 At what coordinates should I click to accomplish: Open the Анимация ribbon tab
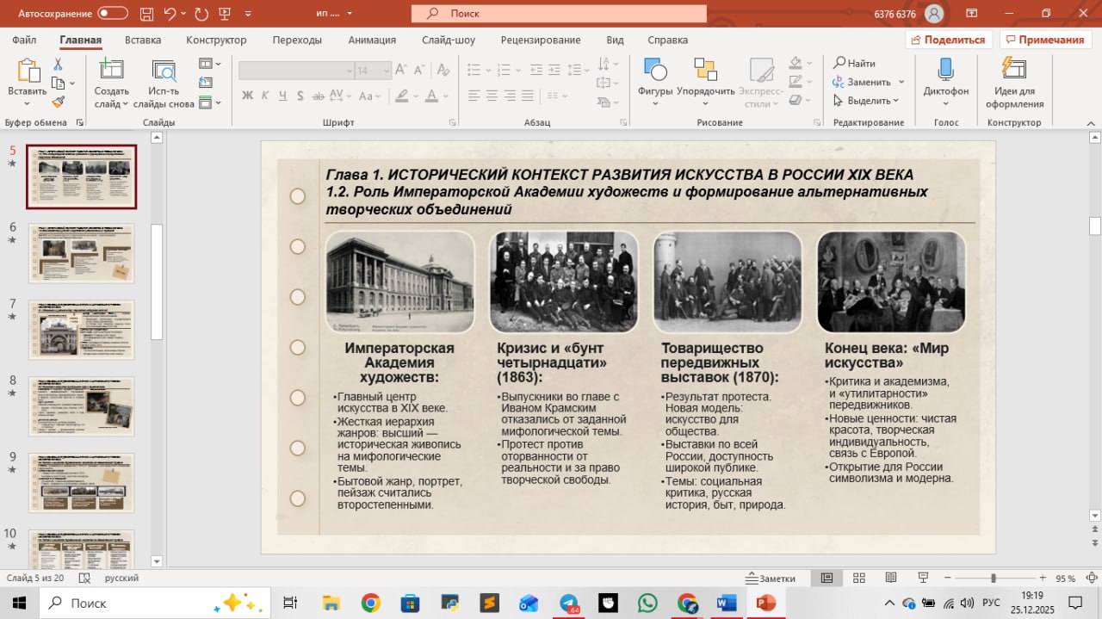372,40
